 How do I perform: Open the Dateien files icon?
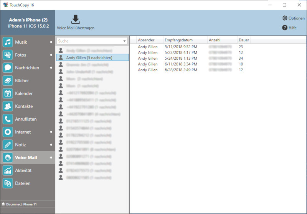coord(8,183)
